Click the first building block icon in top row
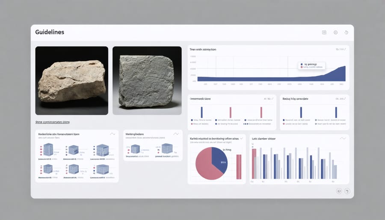The height and width of the screenshot is (220, 385). [48, 150]
